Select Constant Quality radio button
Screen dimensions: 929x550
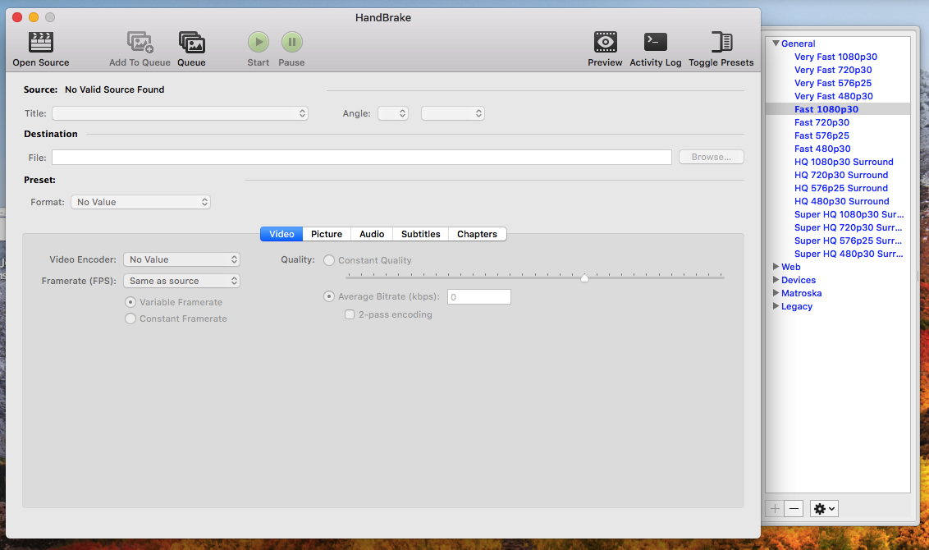coord(329,260)
